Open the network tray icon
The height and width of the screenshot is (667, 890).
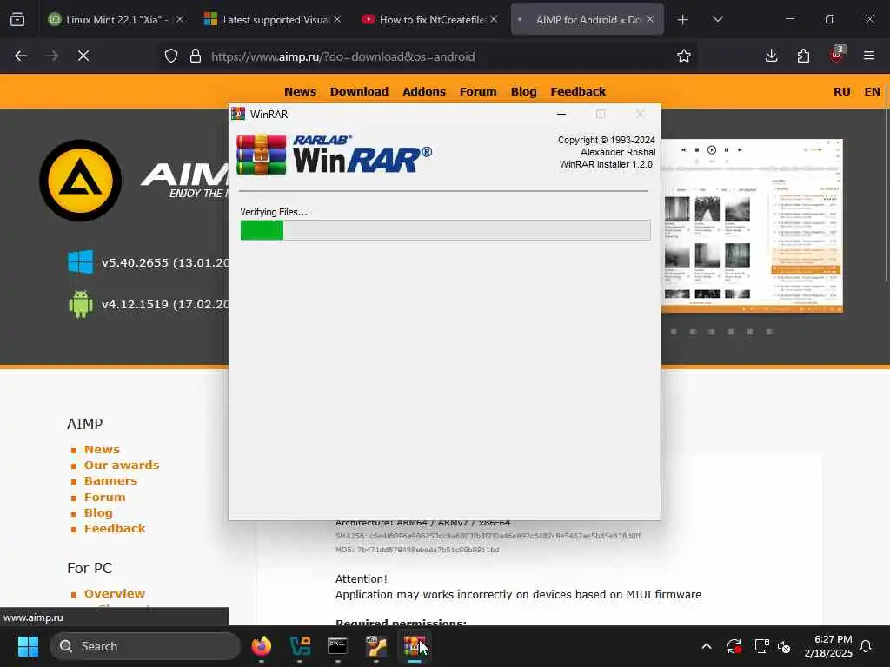(761, 646)
